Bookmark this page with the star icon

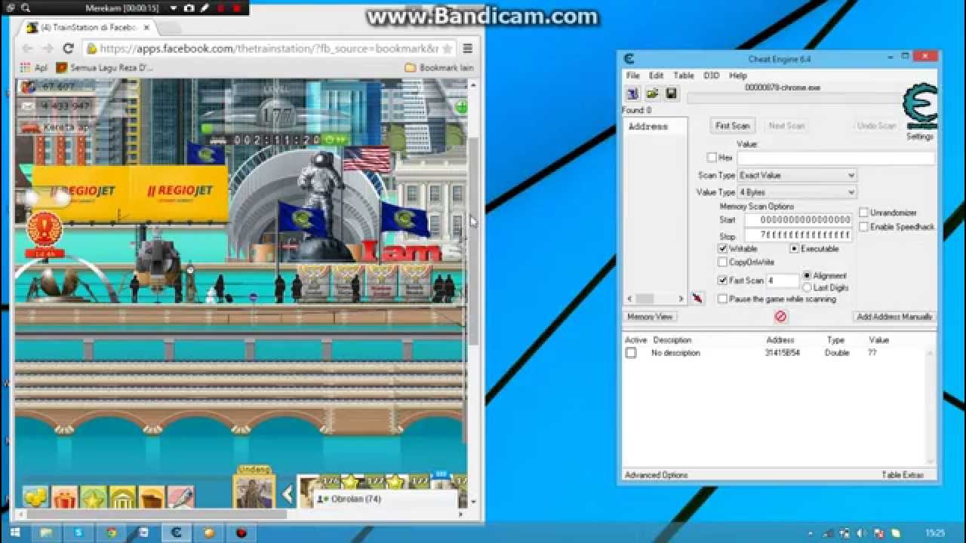pos(448,48)
